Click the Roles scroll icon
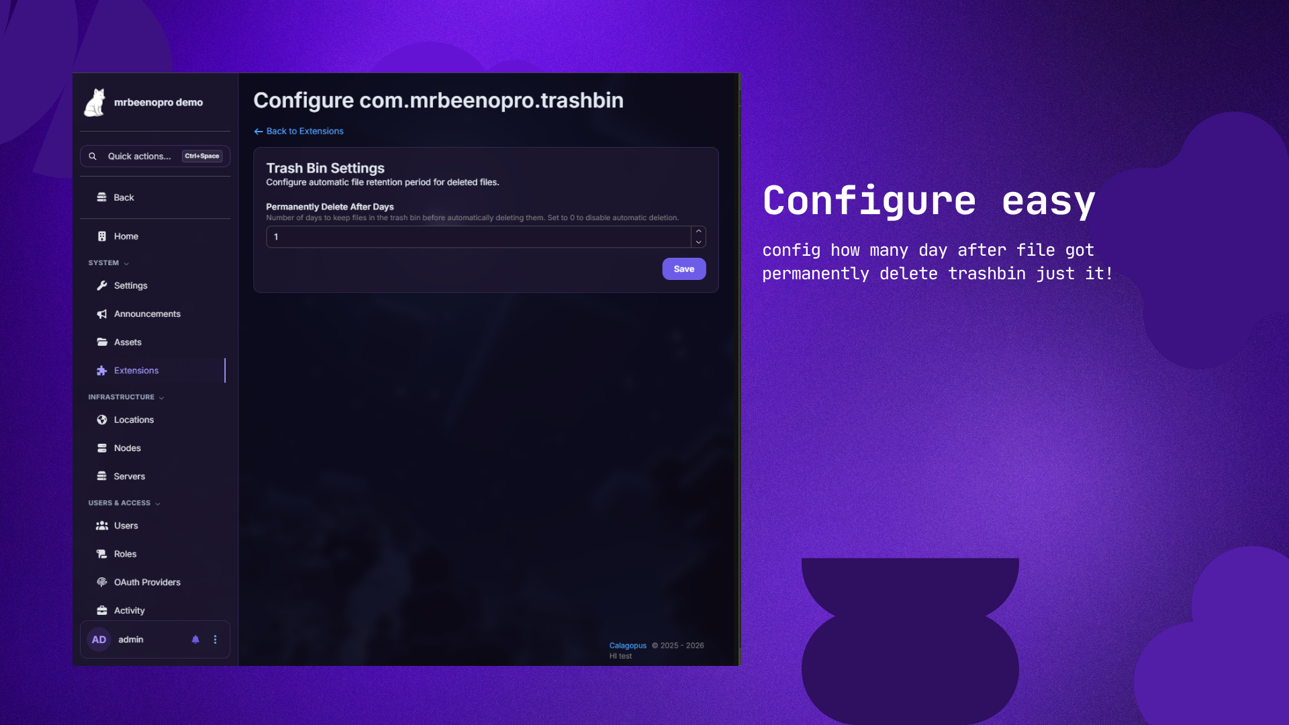1289x725 pixels. [102, 554]
